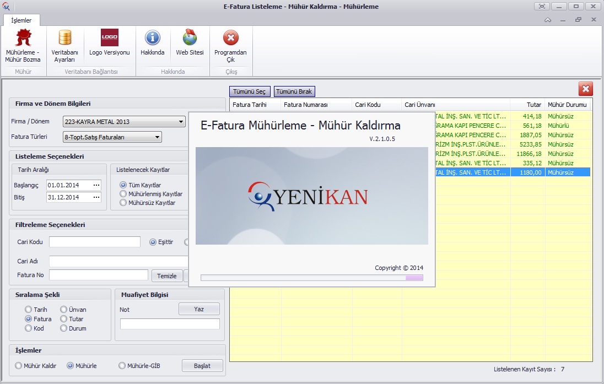The height and width of the screenshot is (384, 604).
Task: Expand the Firma / Dönem dropdown
Action: click(181, 122)
